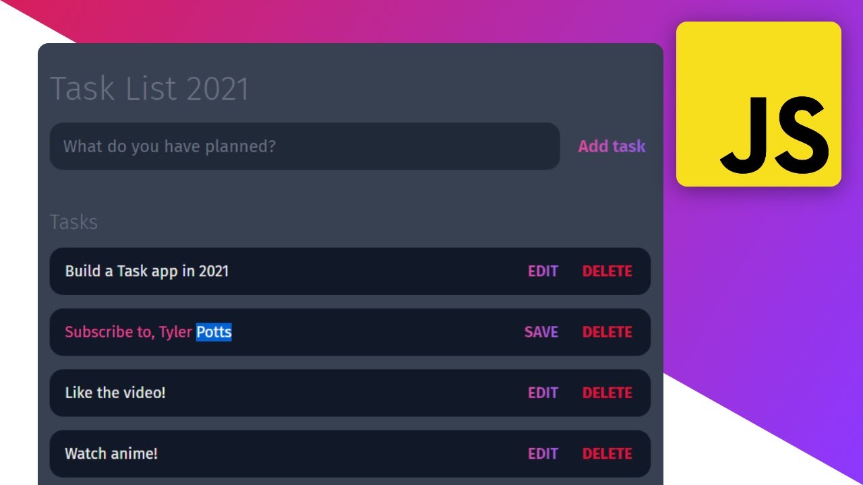Click the purple gradient background below the JS logo
863x485 pixels.
(762, 269)
